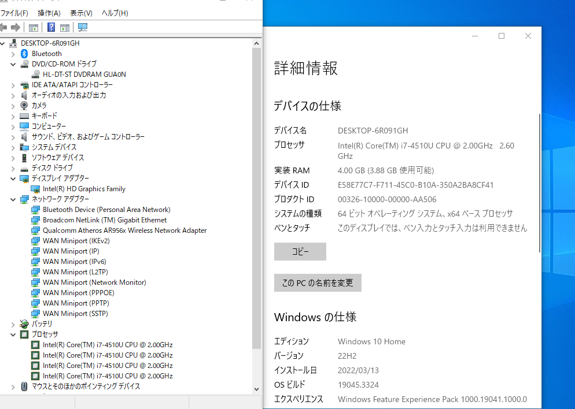This screenshot has width=575, height=409.
Task: Click the カメラ webcam icon
Action: click(24, 106)
